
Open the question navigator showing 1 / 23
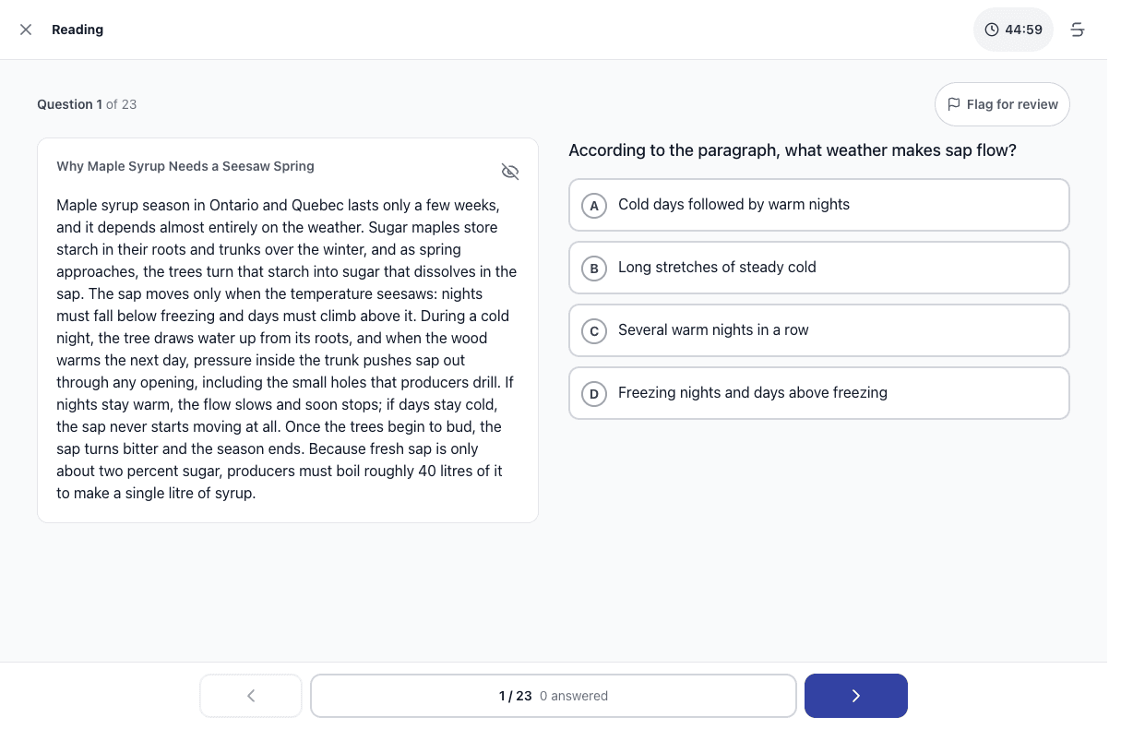[x=554, y=696]
